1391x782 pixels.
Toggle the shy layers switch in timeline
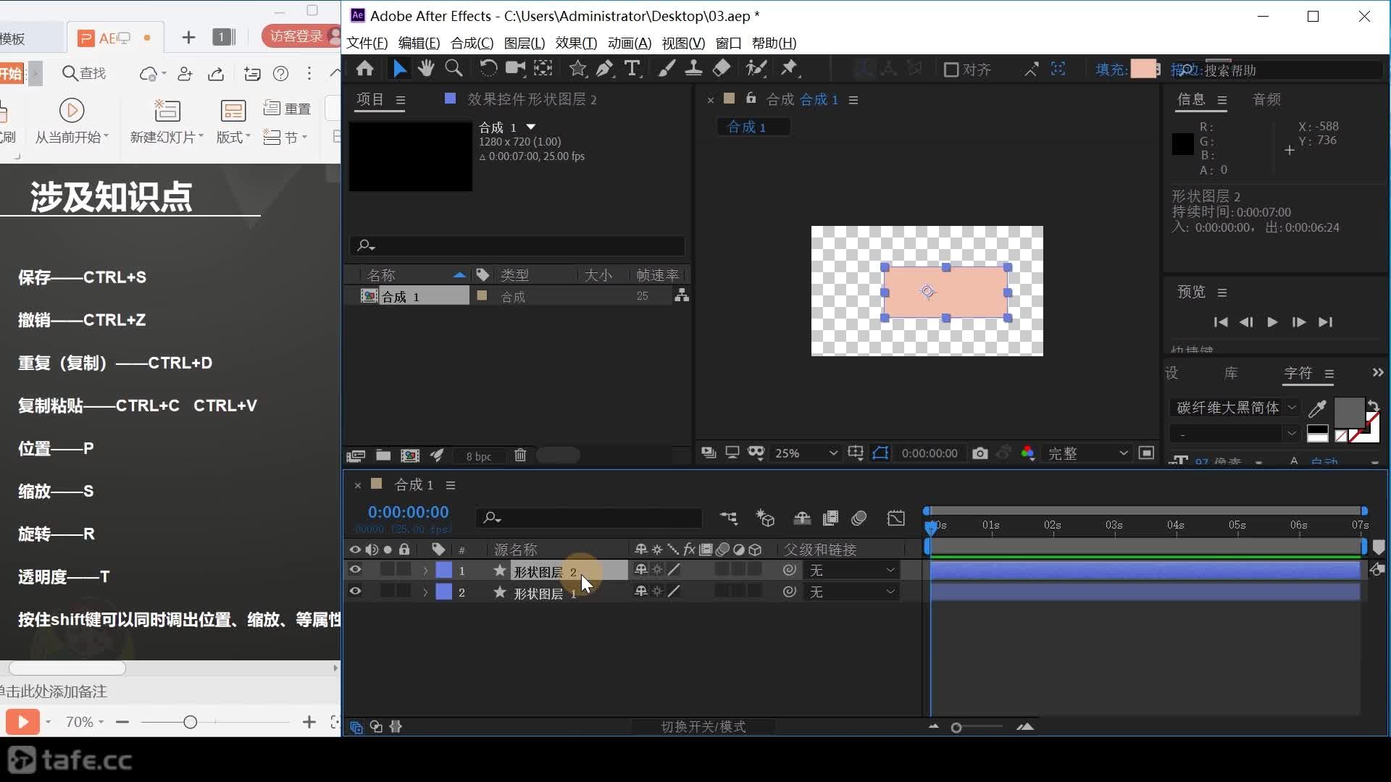(x=802, y=518)
